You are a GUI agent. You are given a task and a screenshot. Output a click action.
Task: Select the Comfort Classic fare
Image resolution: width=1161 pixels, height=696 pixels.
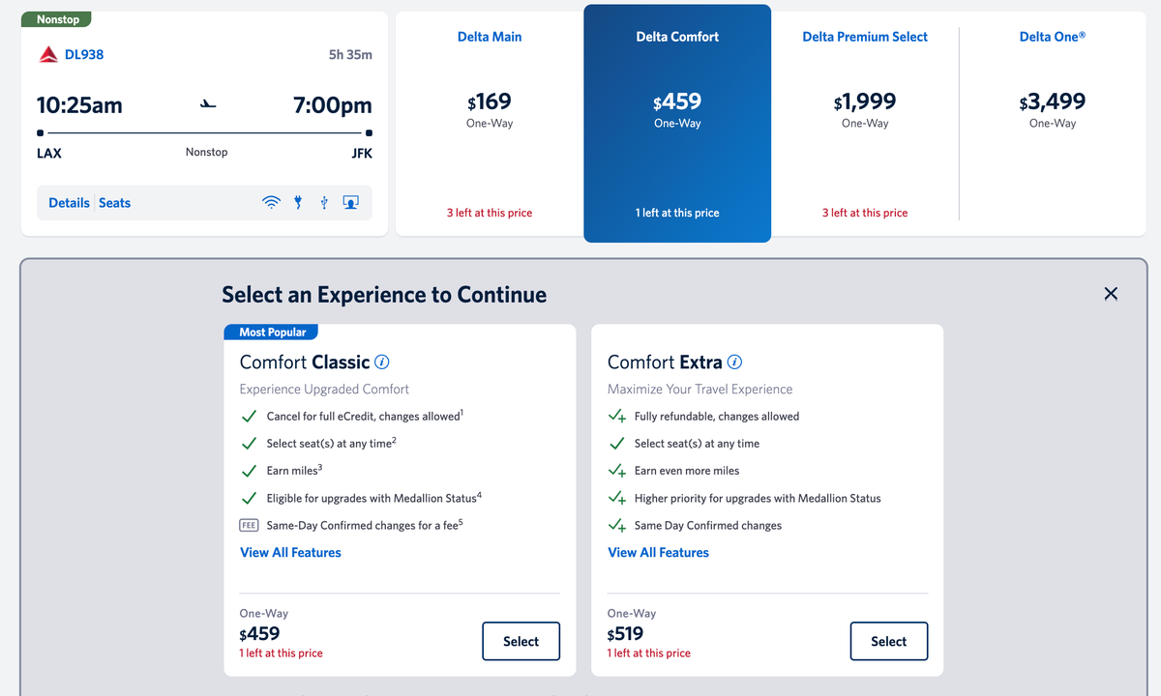(521, 641)
